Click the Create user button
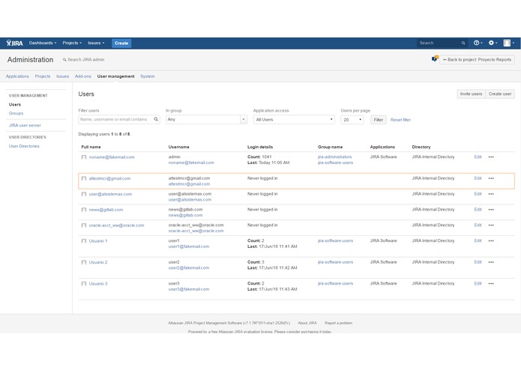 point(500,94)
